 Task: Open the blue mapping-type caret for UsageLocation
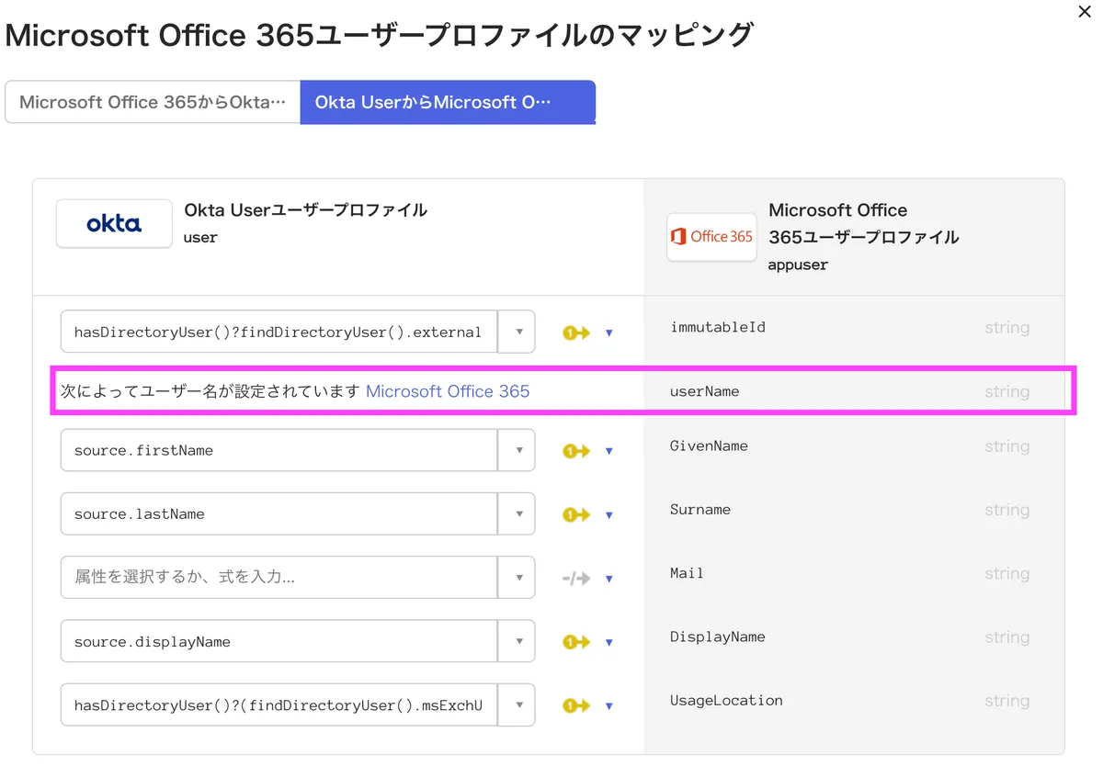pos(608,707)
